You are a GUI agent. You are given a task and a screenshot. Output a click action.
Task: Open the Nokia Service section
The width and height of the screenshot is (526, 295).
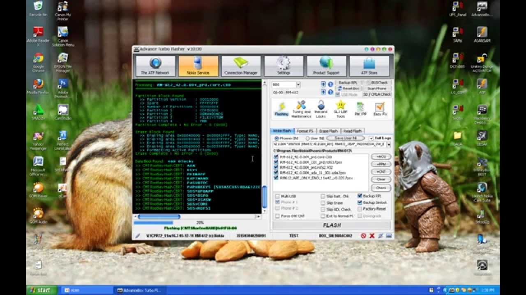click(x=198, y=66)
